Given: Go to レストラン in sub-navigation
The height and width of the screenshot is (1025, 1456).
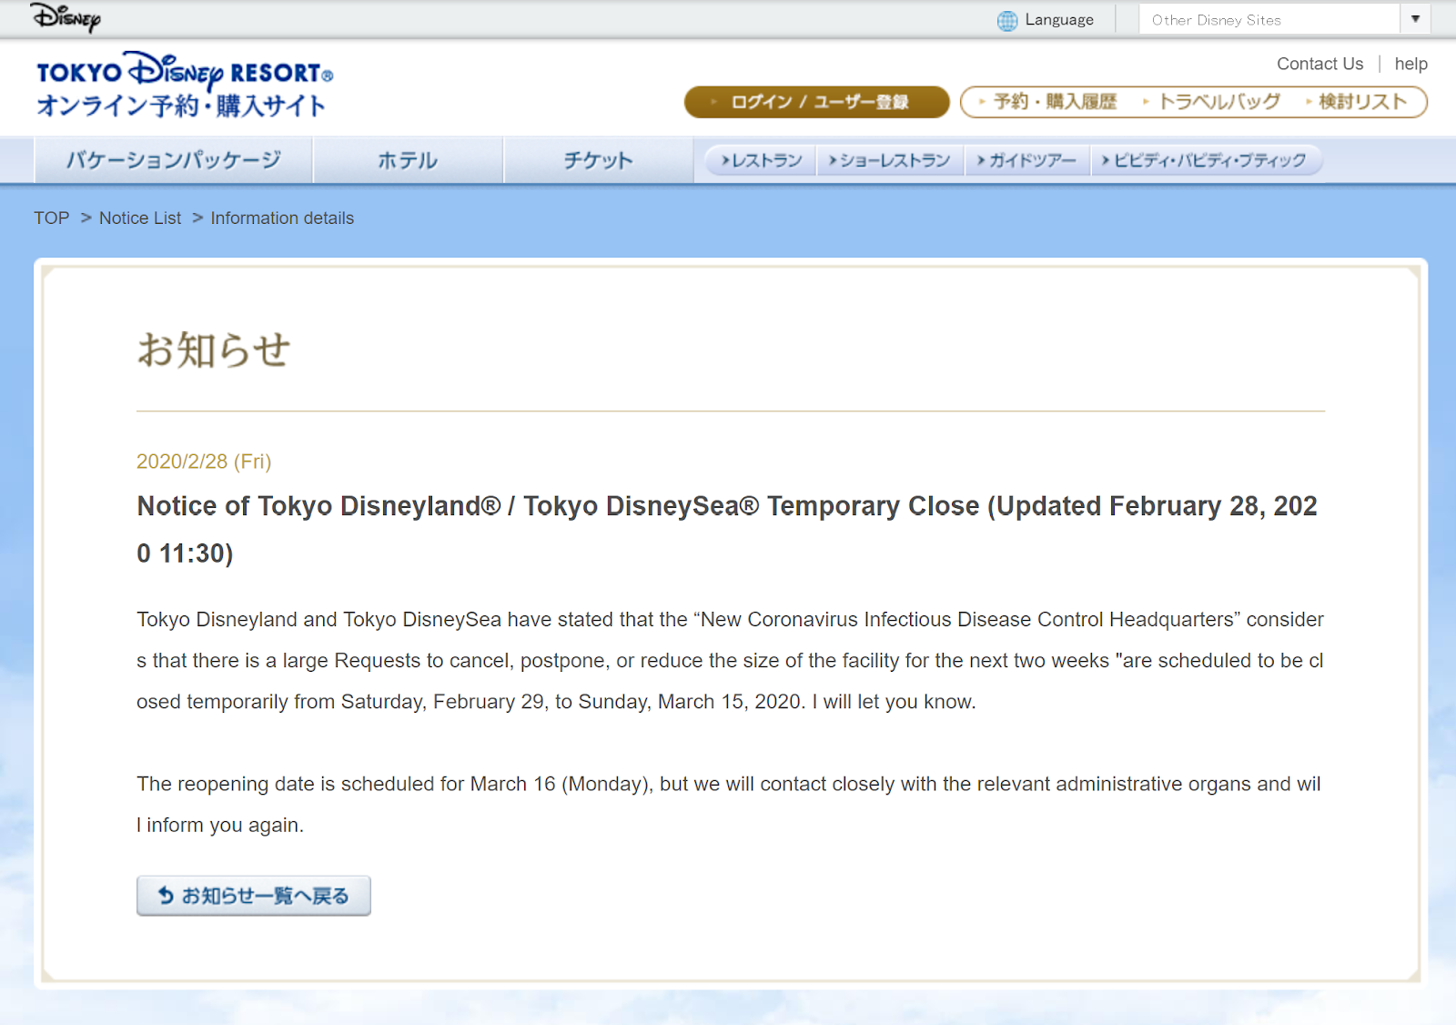Looking at the screenshot, I should [x=763, y=160].
